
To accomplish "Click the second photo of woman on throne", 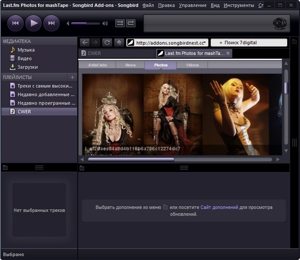I will click(172, 114).
